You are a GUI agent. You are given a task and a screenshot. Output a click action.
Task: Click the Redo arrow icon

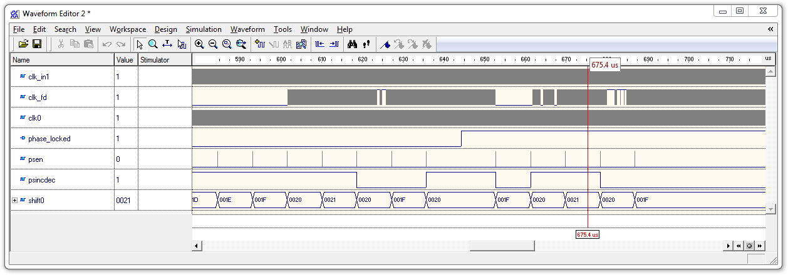121,44
